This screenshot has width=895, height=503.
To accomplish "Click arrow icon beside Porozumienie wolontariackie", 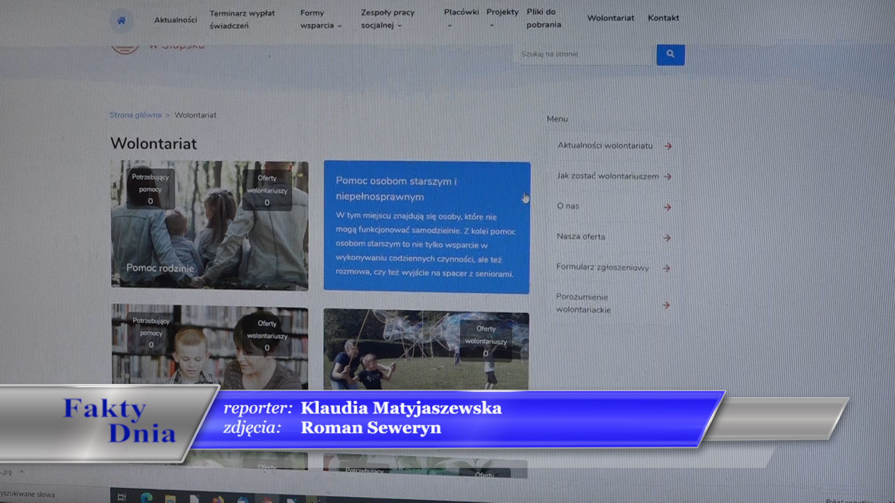I will [666, 305].
